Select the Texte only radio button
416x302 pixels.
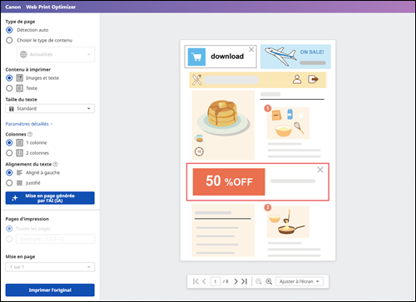[x=9, y=88]
